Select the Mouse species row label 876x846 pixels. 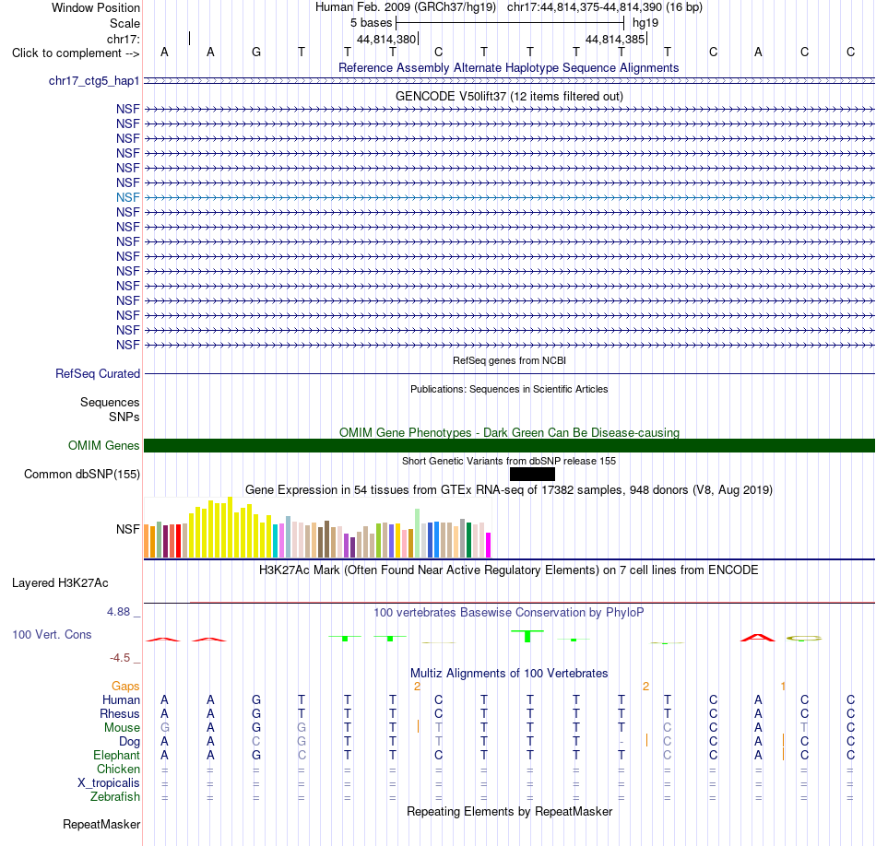(122, 728)
